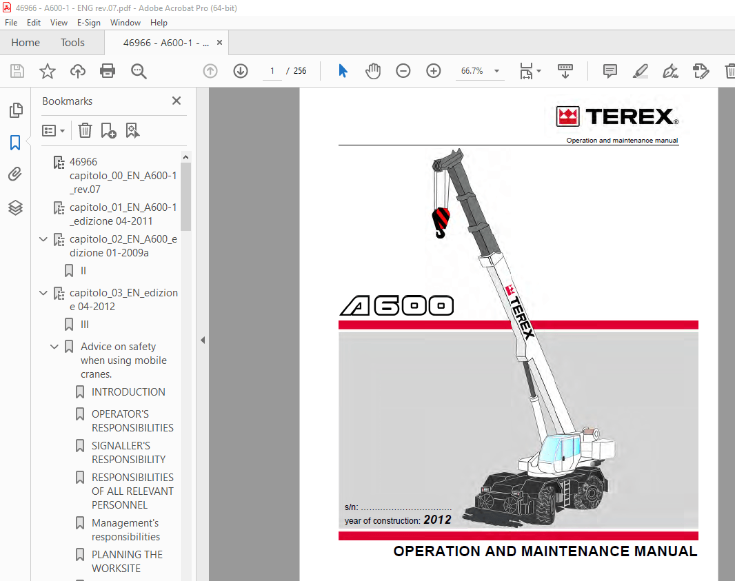
Task: Click the Expand Current Bookmark icon
Action: [132, 130]
